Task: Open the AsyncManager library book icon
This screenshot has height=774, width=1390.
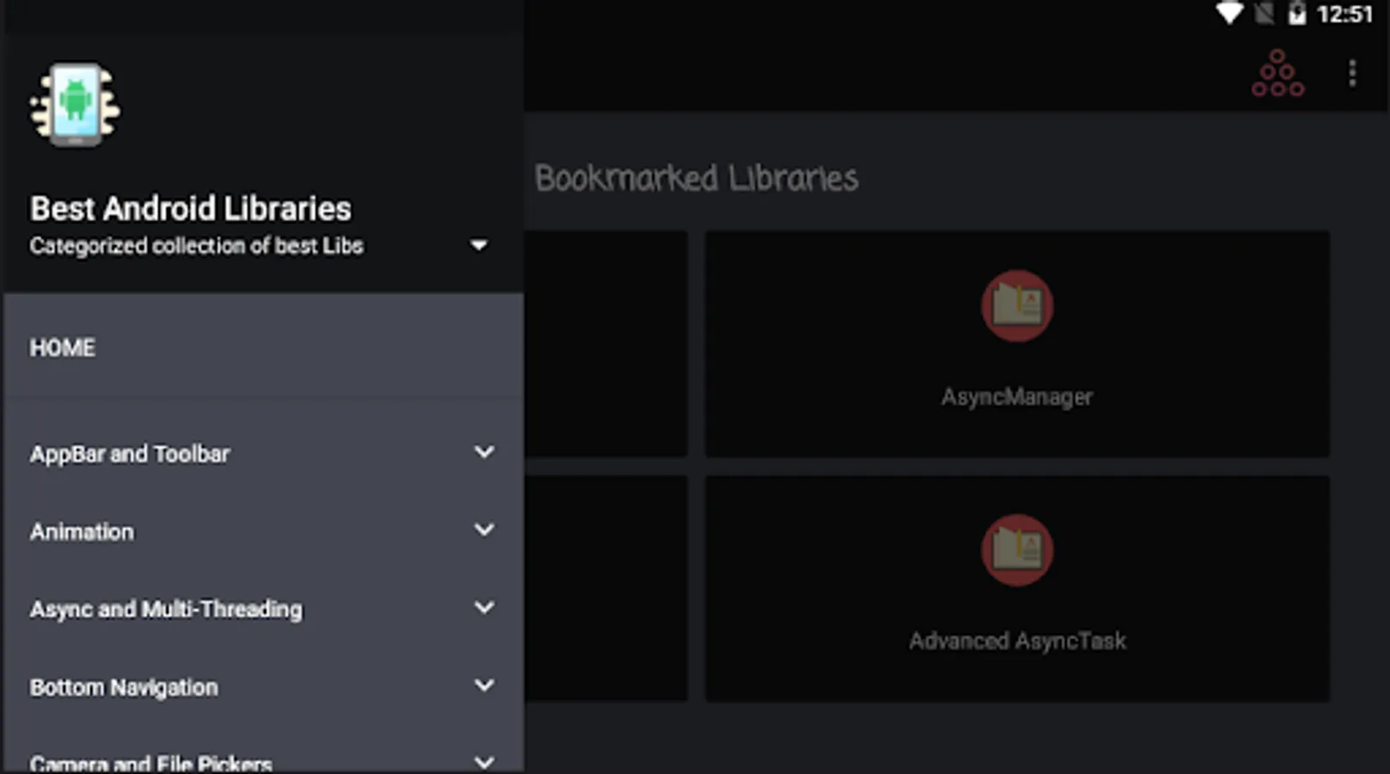Action: click(x=1017, y=306)
